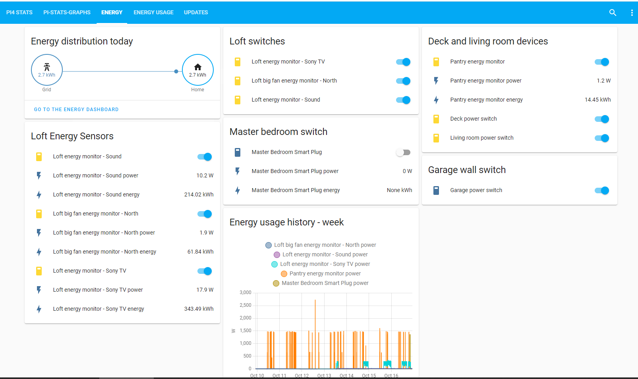Click yellow icon beside Deck power switch
Image resolution: width=638 pixels, height=379 pixels.
436,119
